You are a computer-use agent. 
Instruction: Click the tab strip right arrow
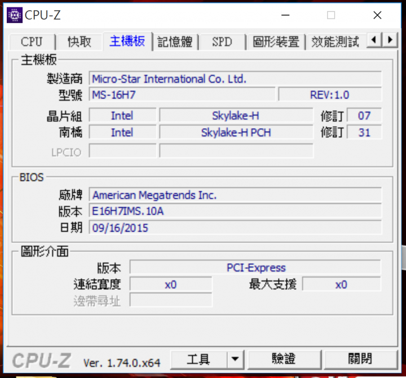(390, 40)
